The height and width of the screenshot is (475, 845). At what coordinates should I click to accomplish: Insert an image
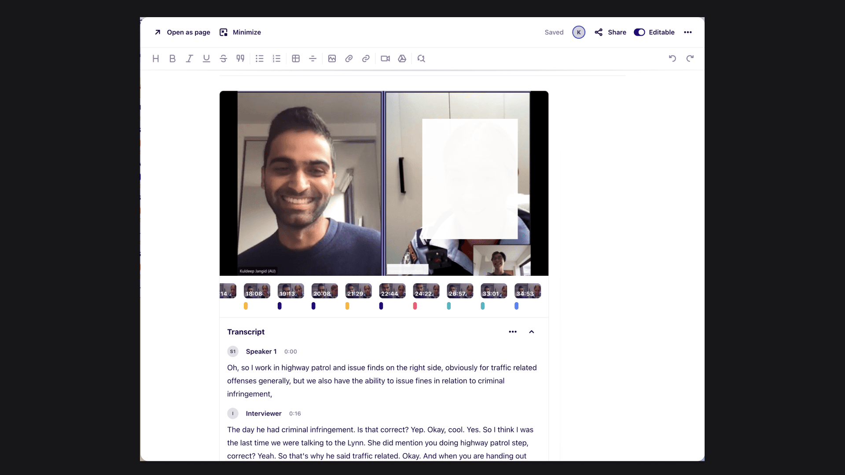click(332, 58)
